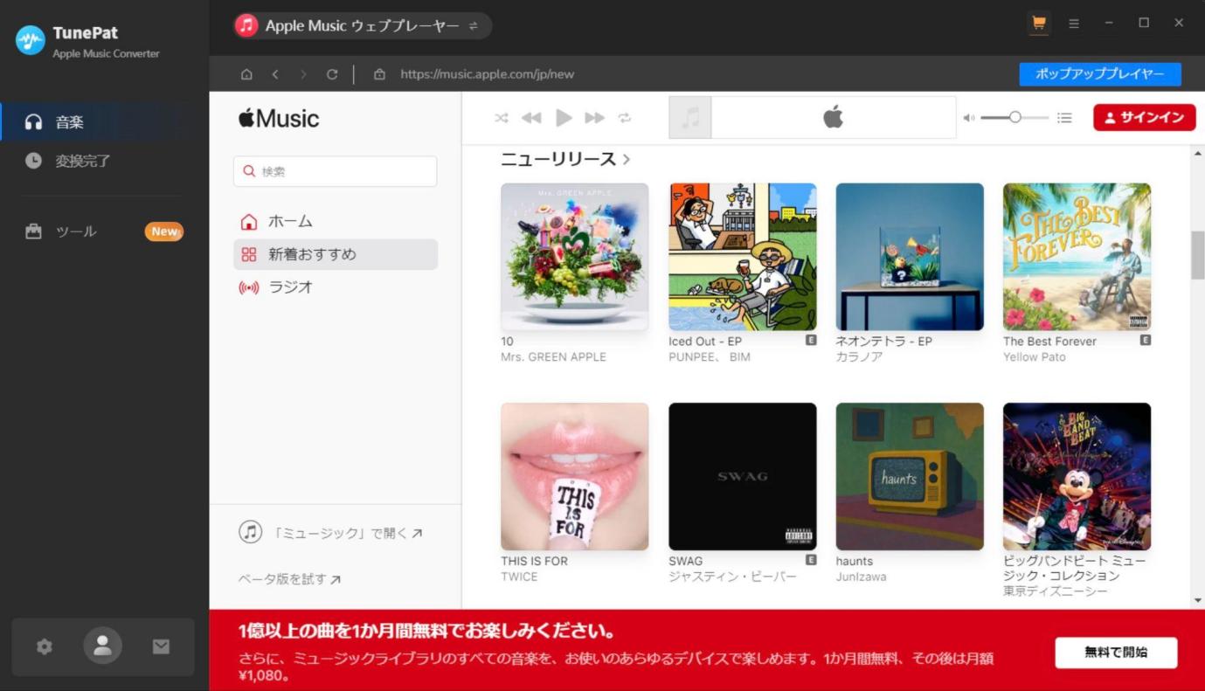Viewport: 1205px width, 691px height.
Task: Click the ポップアッププレイヤー button
Action: [x=1100, y=74]
